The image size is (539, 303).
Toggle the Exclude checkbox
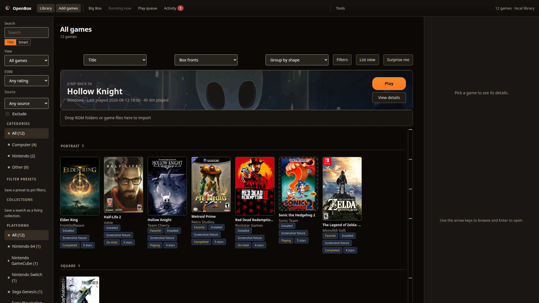point(8,114)
